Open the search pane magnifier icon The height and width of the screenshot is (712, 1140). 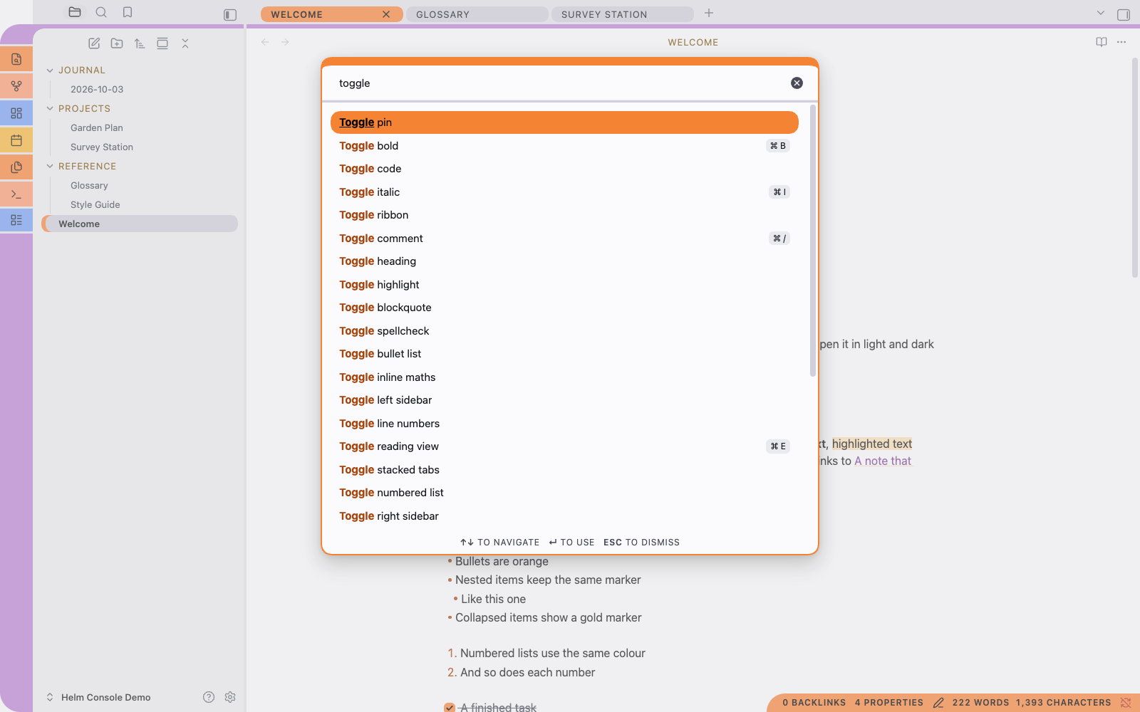[101, 12]
